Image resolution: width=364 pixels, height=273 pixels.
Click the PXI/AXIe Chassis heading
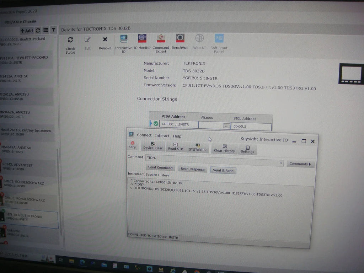[x=20, y=22]
